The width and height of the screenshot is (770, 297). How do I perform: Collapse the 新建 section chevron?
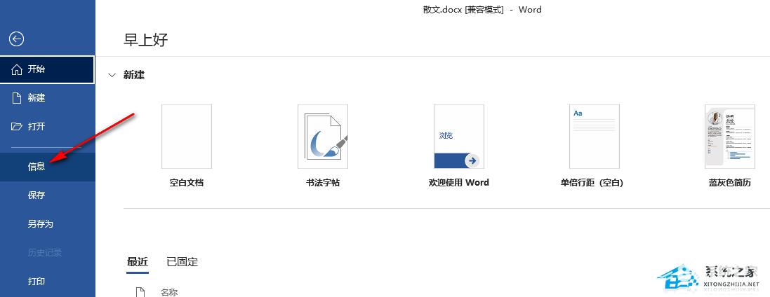pos(112,76)
